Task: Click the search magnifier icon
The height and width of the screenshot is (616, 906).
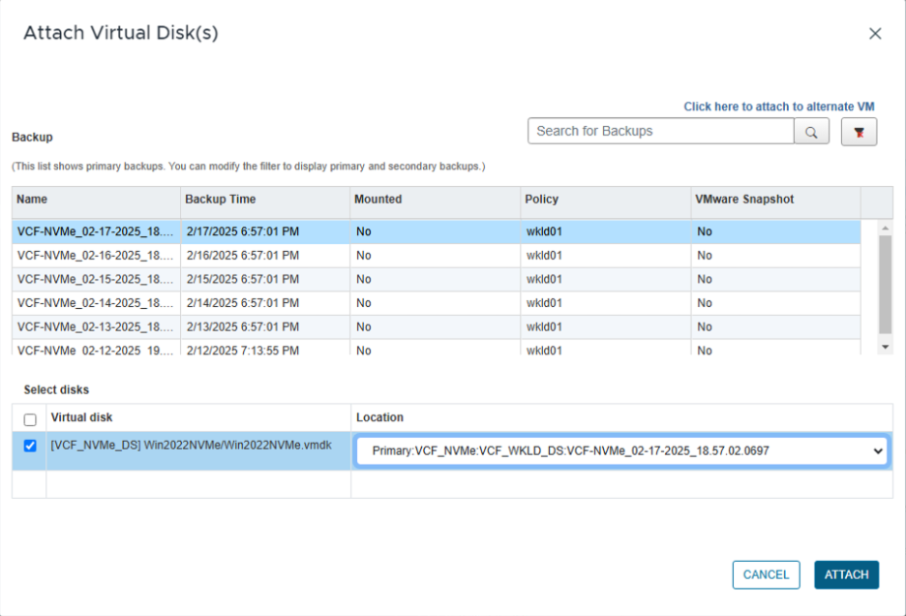Action: point(811,132)
